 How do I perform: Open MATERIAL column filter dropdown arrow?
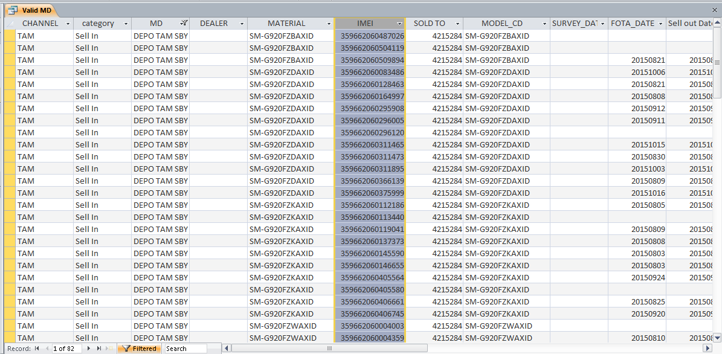329,24
